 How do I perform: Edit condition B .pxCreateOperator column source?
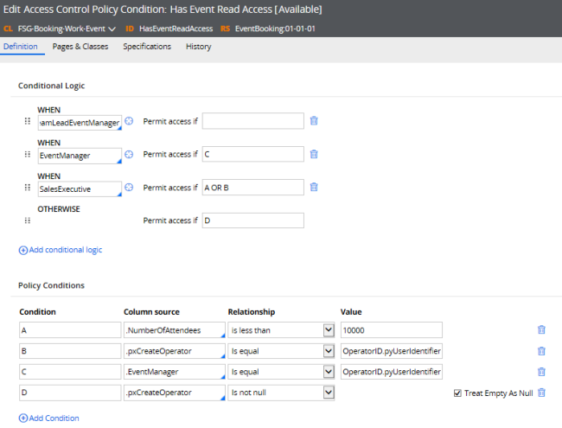pos(174,351)
